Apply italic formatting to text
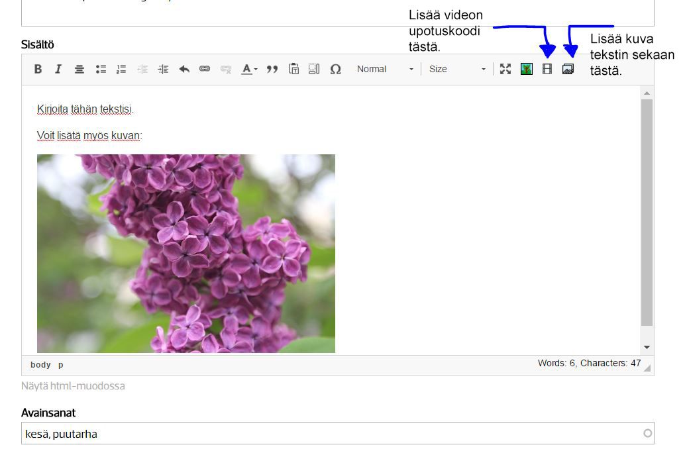 coord(58,69)
